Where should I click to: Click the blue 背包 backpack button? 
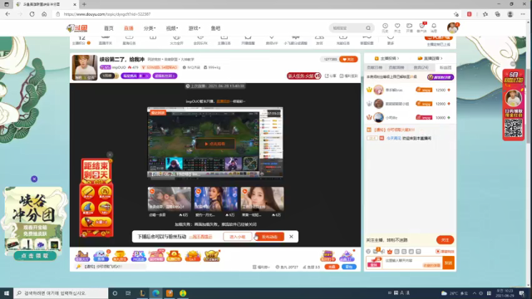[349, 267]
